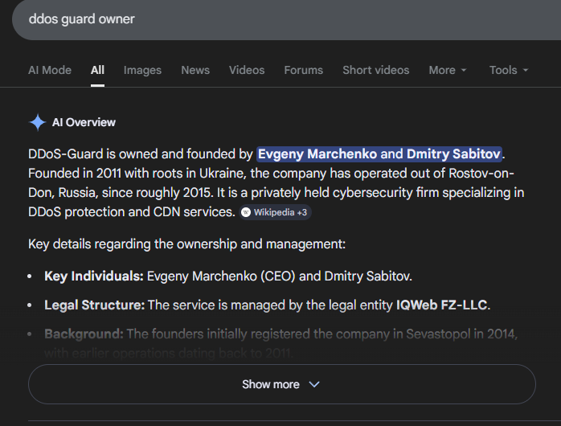Image resolution: width=561 pixels, height=426 pixels.
Task: Open the Tools dropdown menu
Action: 509,70
